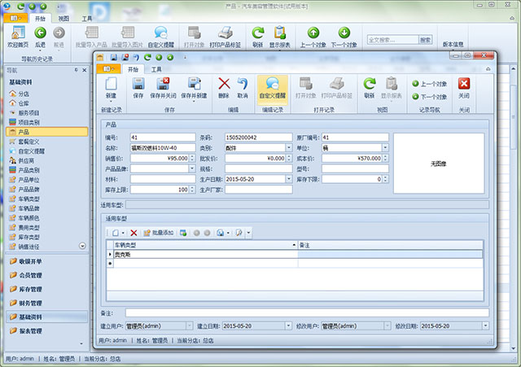Open 财务管理 navigation group

(46, 304)
